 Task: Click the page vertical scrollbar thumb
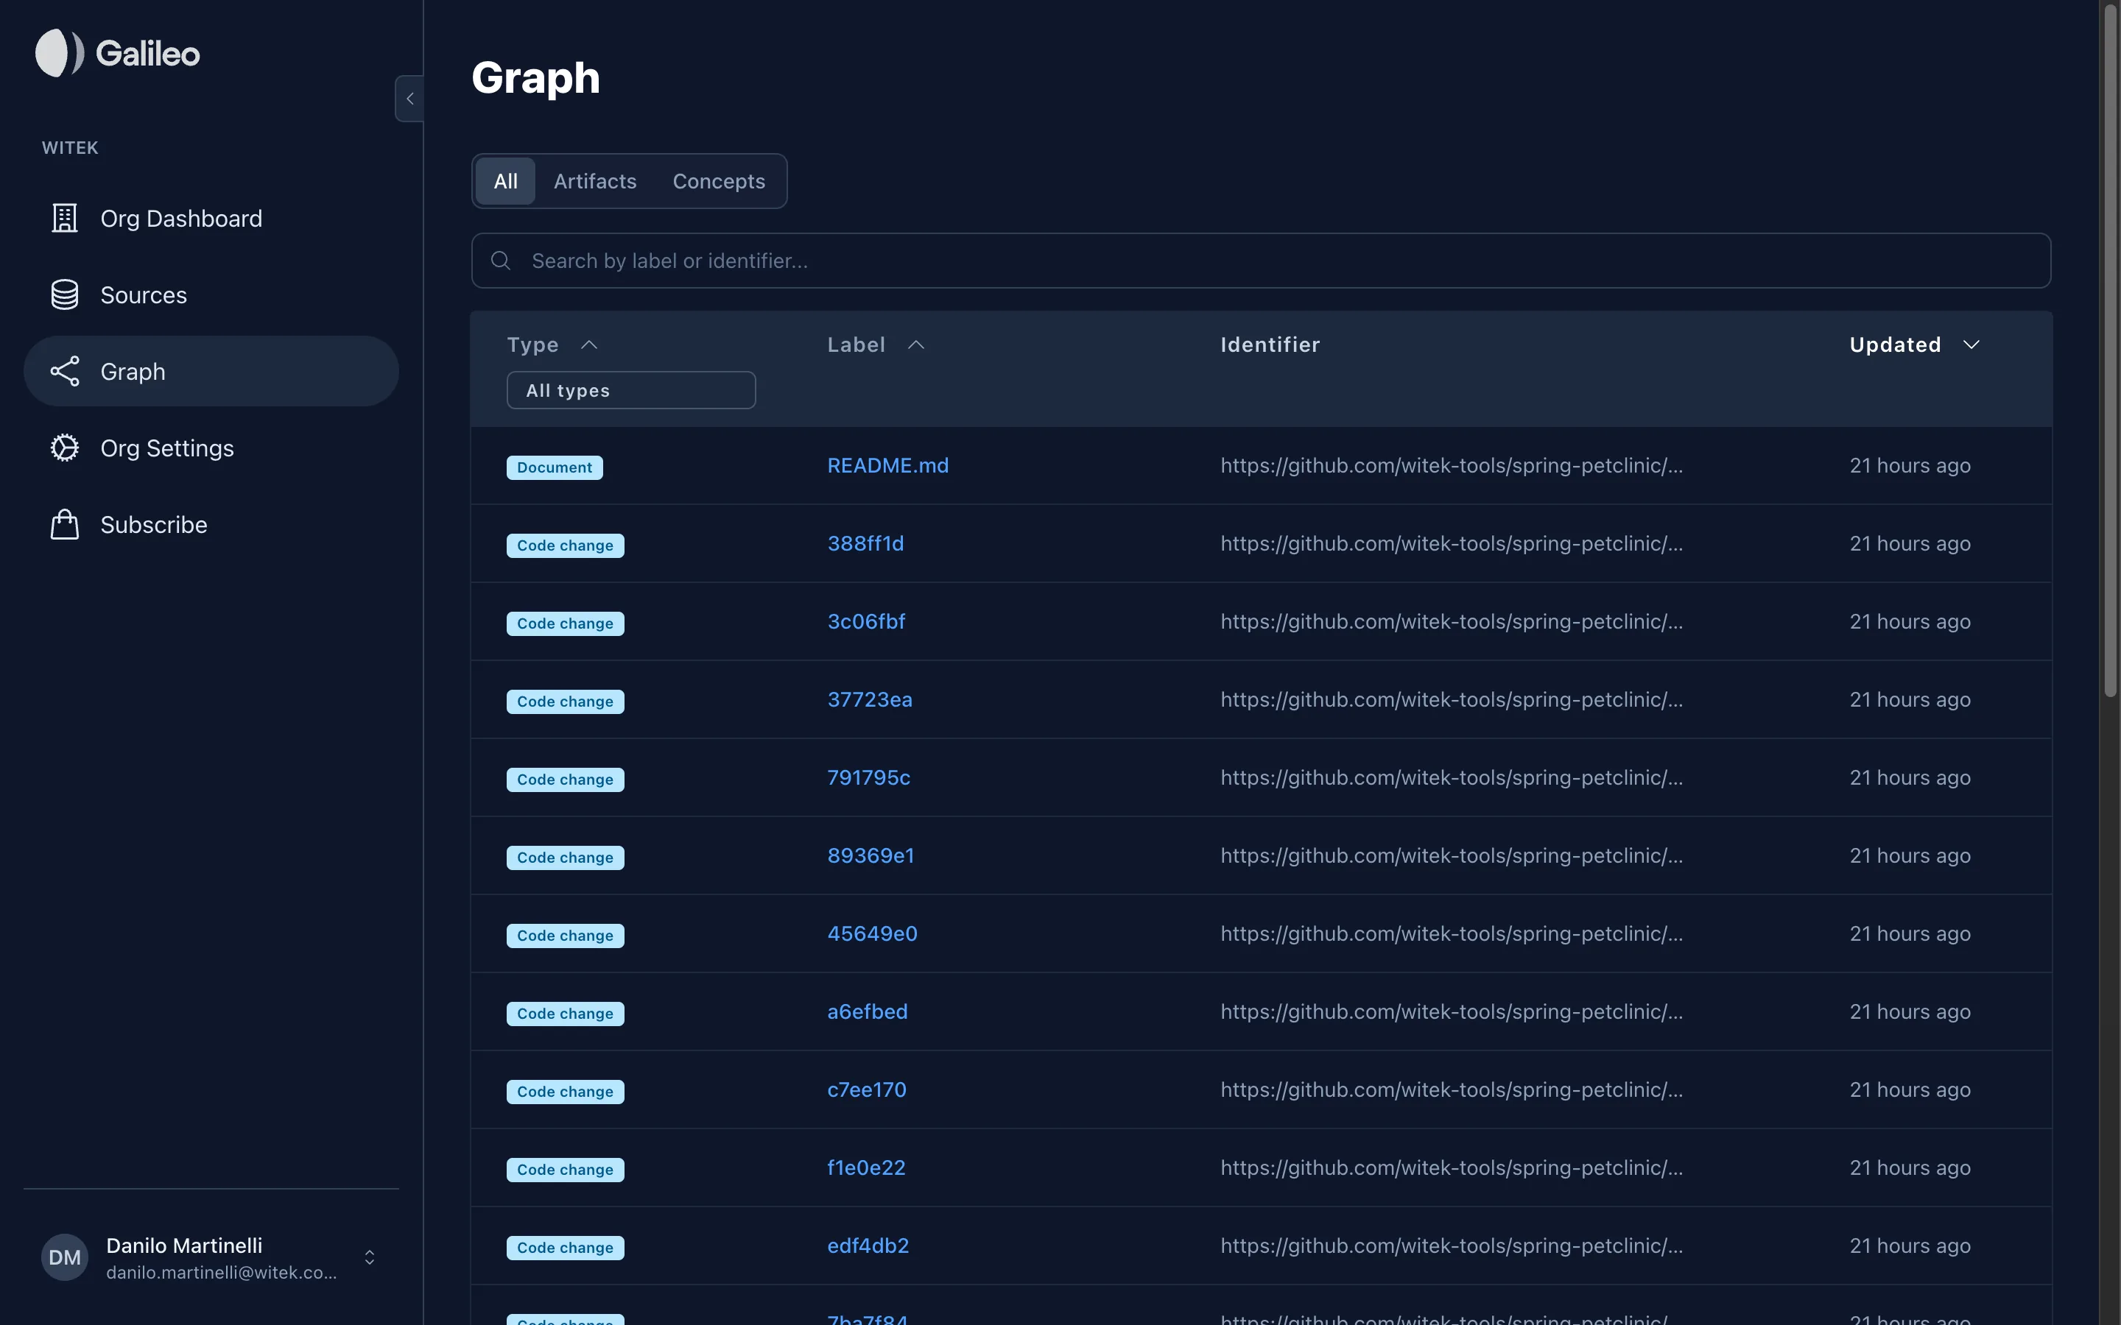[x=2111, y=350]
